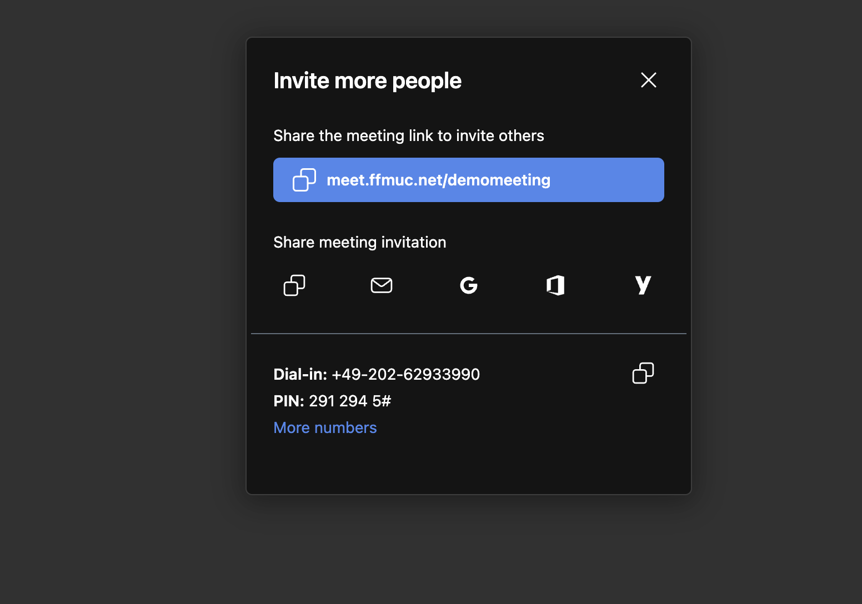Share the invitation through Google
The width and height of the screenshot is (862, 604).
469,285
